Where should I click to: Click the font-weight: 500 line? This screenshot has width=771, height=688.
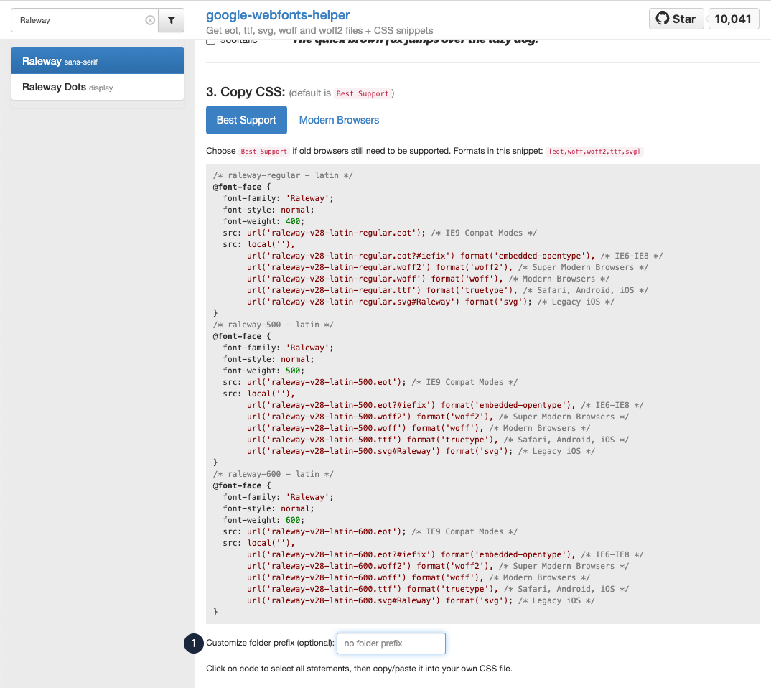click(x=263, y=371)
